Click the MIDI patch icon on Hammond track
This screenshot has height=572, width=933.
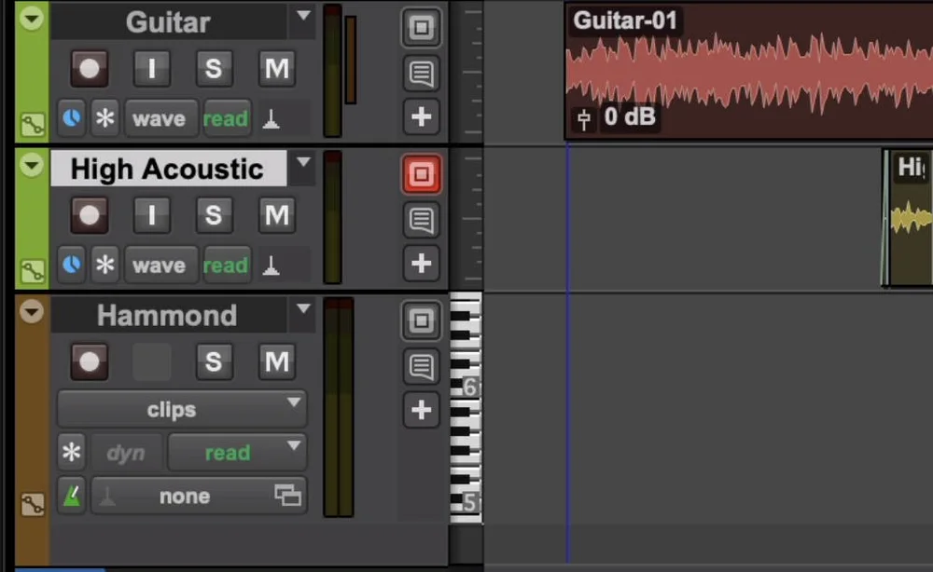71,496
